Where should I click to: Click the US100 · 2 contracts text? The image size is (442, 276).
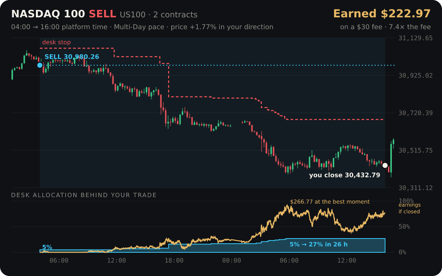(158, 15)
